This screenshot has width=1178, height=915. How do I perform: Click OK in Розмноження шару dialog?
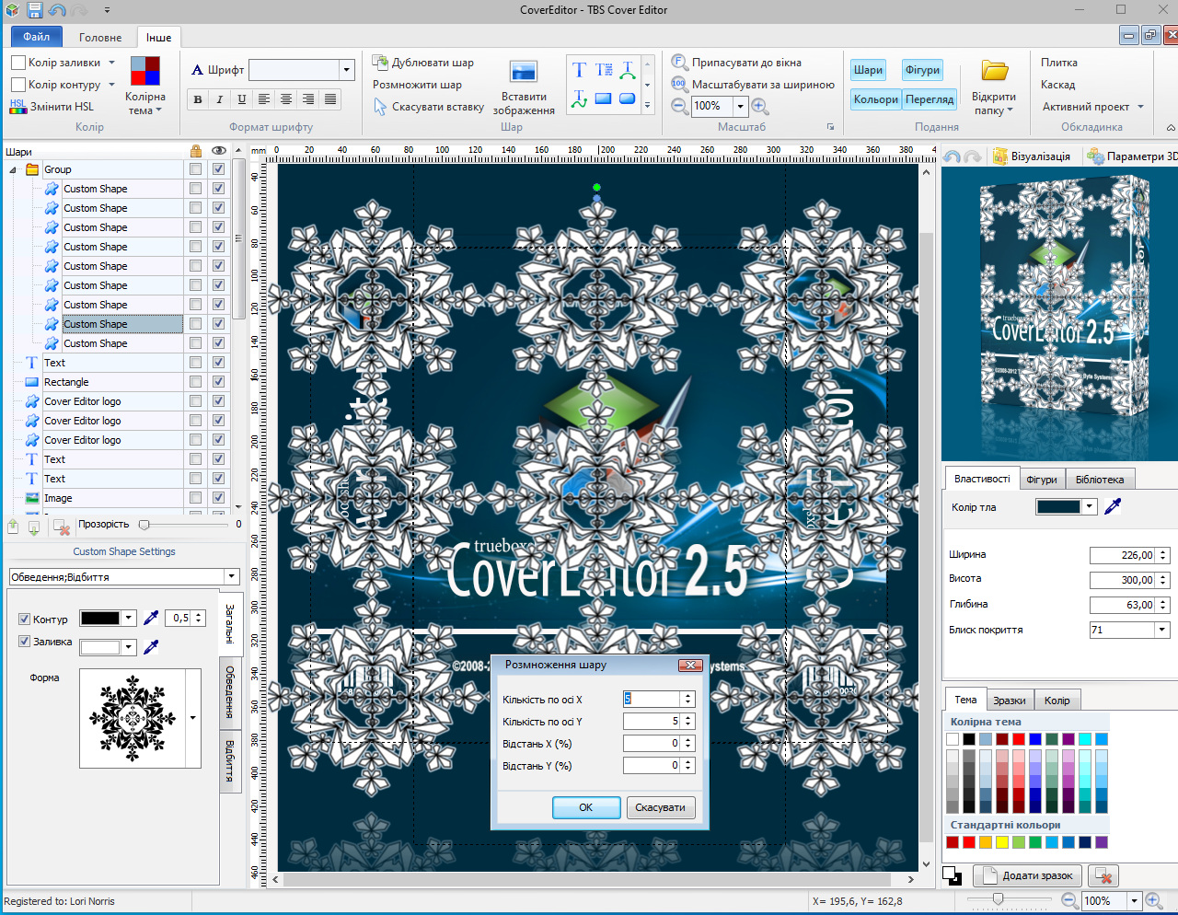[586, 807]
